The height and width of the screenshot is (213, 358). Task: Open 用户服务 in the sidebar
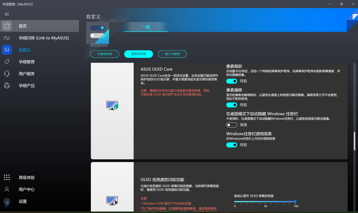pos(40,74)
